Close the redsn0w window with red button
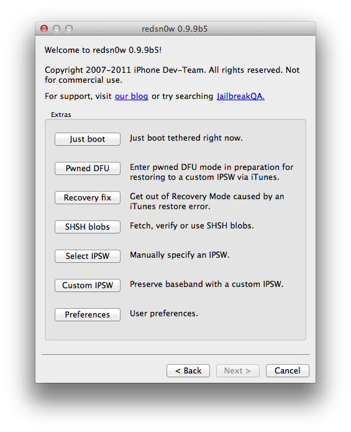The image size is (351, 432). (x=44, y=29)
